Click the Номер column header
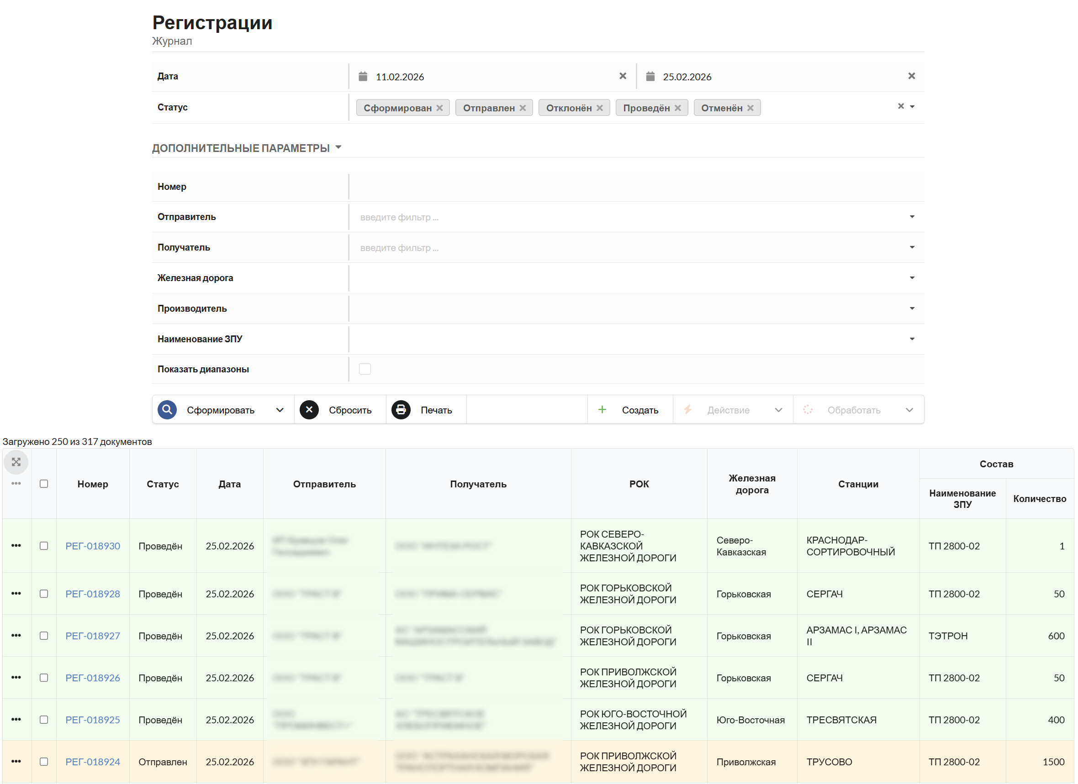This screenshot has height=784, width=1078. click(x=93, y=484)
